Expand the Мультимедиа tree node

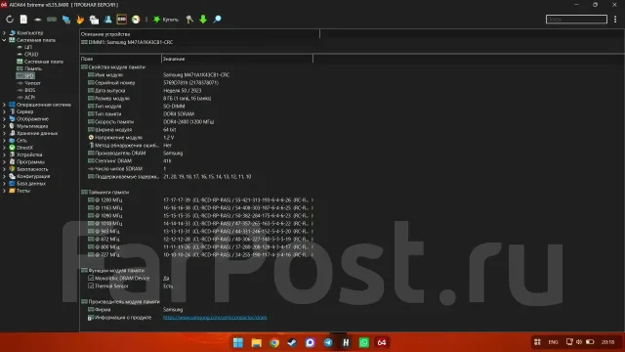pos(4,126)
